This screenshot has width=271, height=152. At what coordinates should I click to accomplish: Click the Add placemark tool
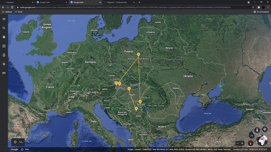[x=15, y=142]
